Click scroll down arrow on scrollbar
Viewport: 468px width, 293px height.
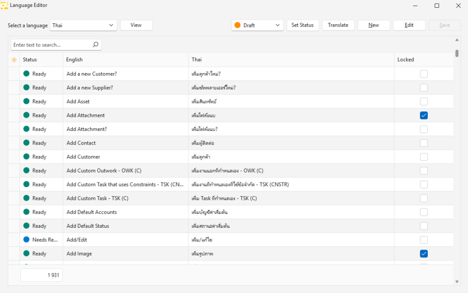457,282
